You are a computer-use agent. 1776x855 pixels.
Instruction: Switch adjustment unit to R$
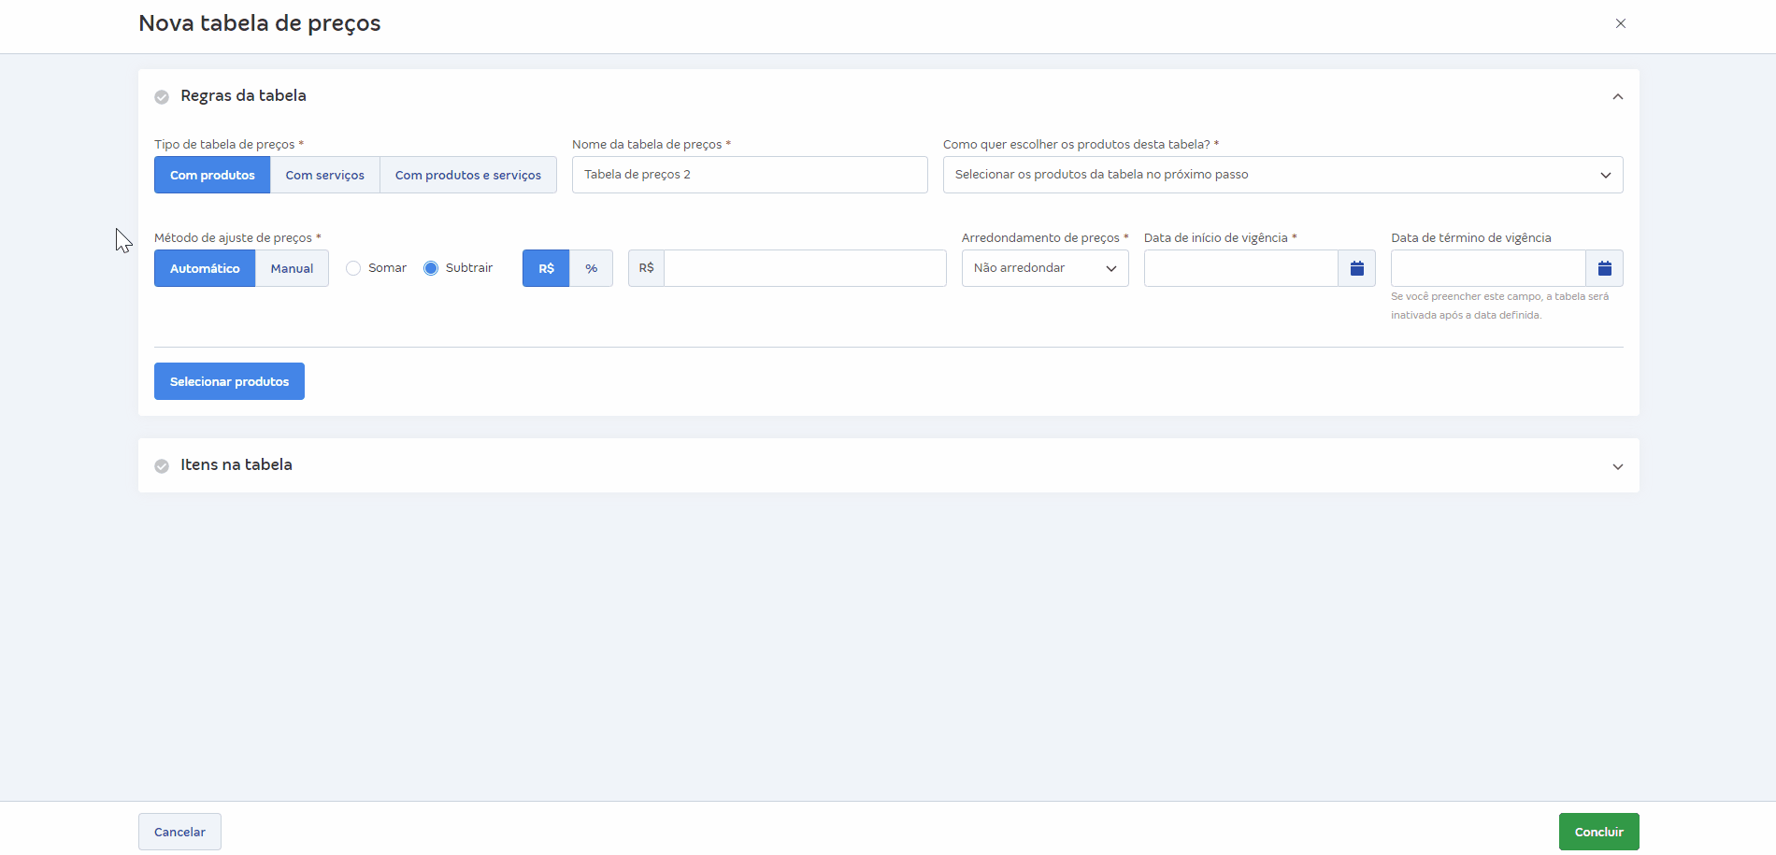coord(546,268)
